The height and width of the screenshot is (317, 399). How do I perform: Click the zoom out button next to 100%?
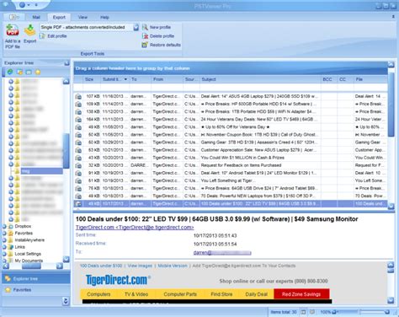tap(334, 312)
